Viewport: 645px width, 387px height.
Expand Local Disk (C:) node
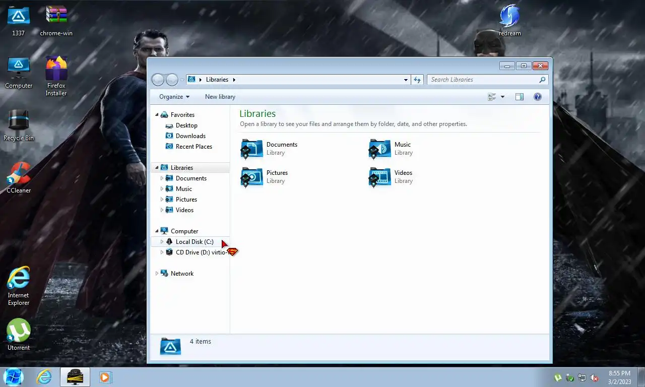pyautogui.click(x=162, y=242)
